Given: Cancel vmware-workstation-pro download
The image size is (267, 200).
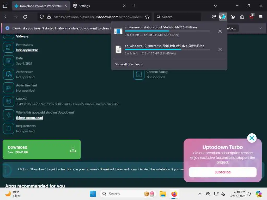Looking at the screenshot, I should point(220,31).
